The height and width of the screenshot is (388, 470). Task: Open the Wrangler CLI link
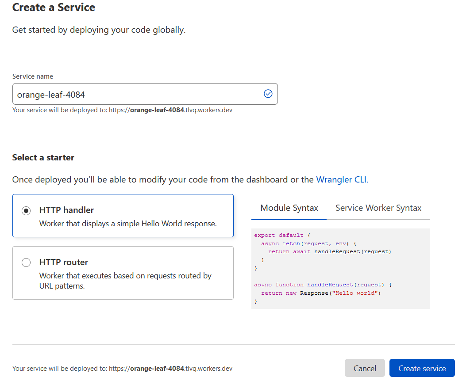coord(342,179)
